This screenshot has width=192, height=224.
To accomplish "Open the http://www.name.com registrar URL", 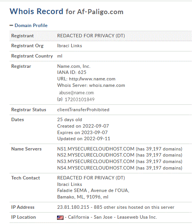I will click(92, 79).
